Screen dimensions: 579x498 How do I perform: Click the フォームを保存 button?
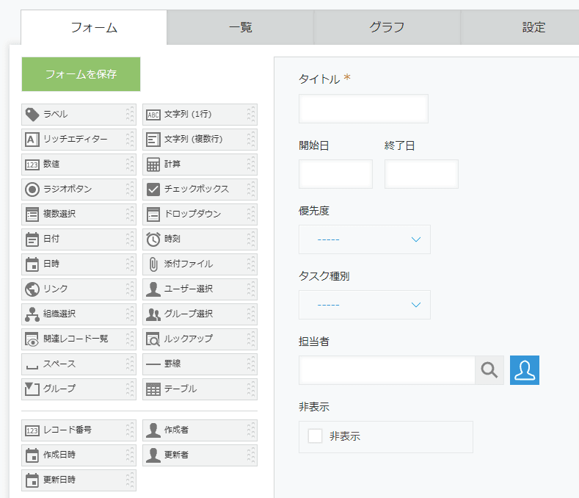tap(81, 74)
